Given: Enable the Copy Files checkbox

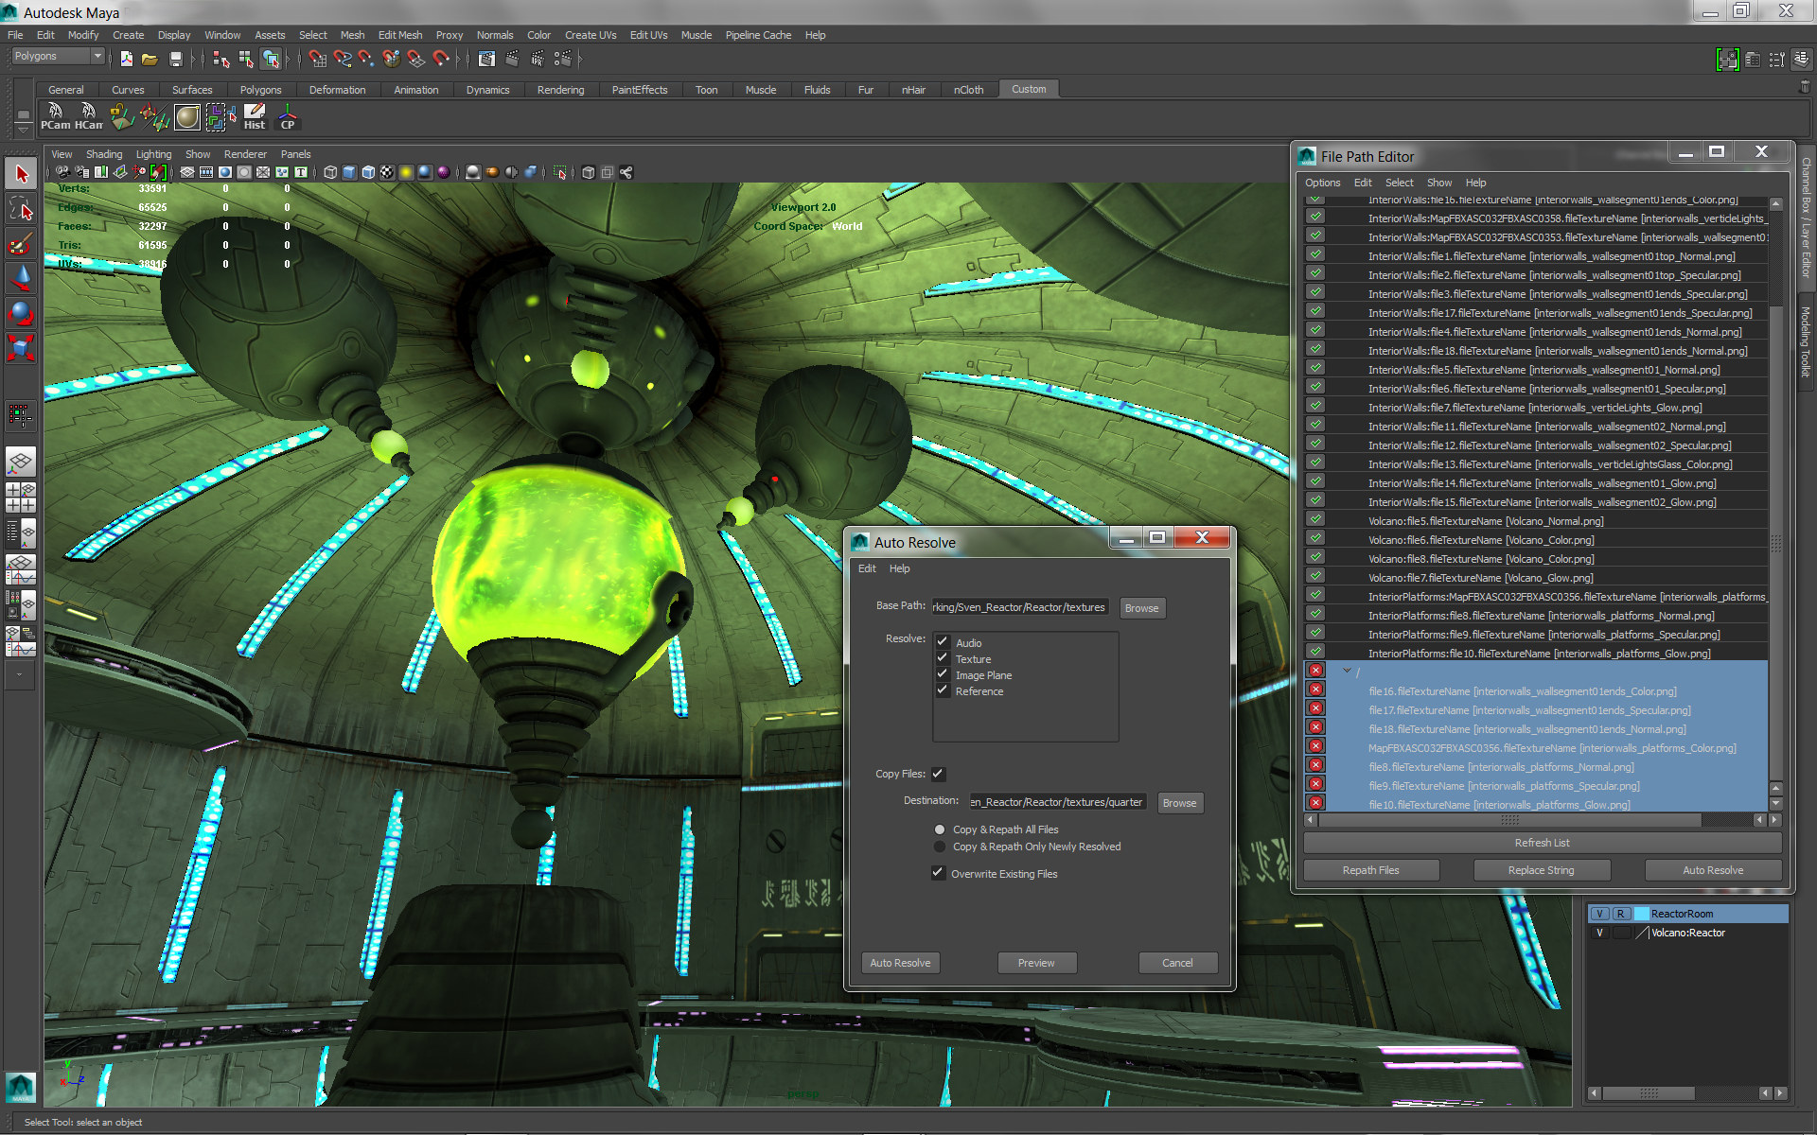Looking at the screenshot, I should point(939,773).
